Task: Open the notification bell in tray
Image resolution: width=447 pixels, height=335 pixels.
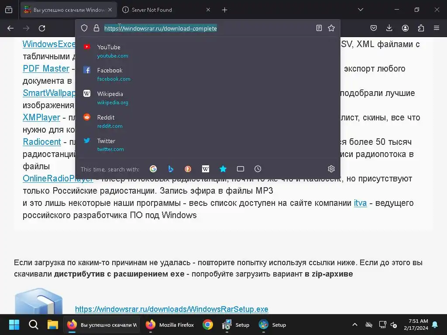Action: click(x=435, y=325)
